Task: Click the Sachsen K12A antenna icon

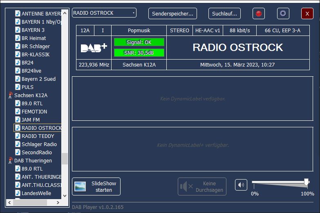Action: [10, 95]
